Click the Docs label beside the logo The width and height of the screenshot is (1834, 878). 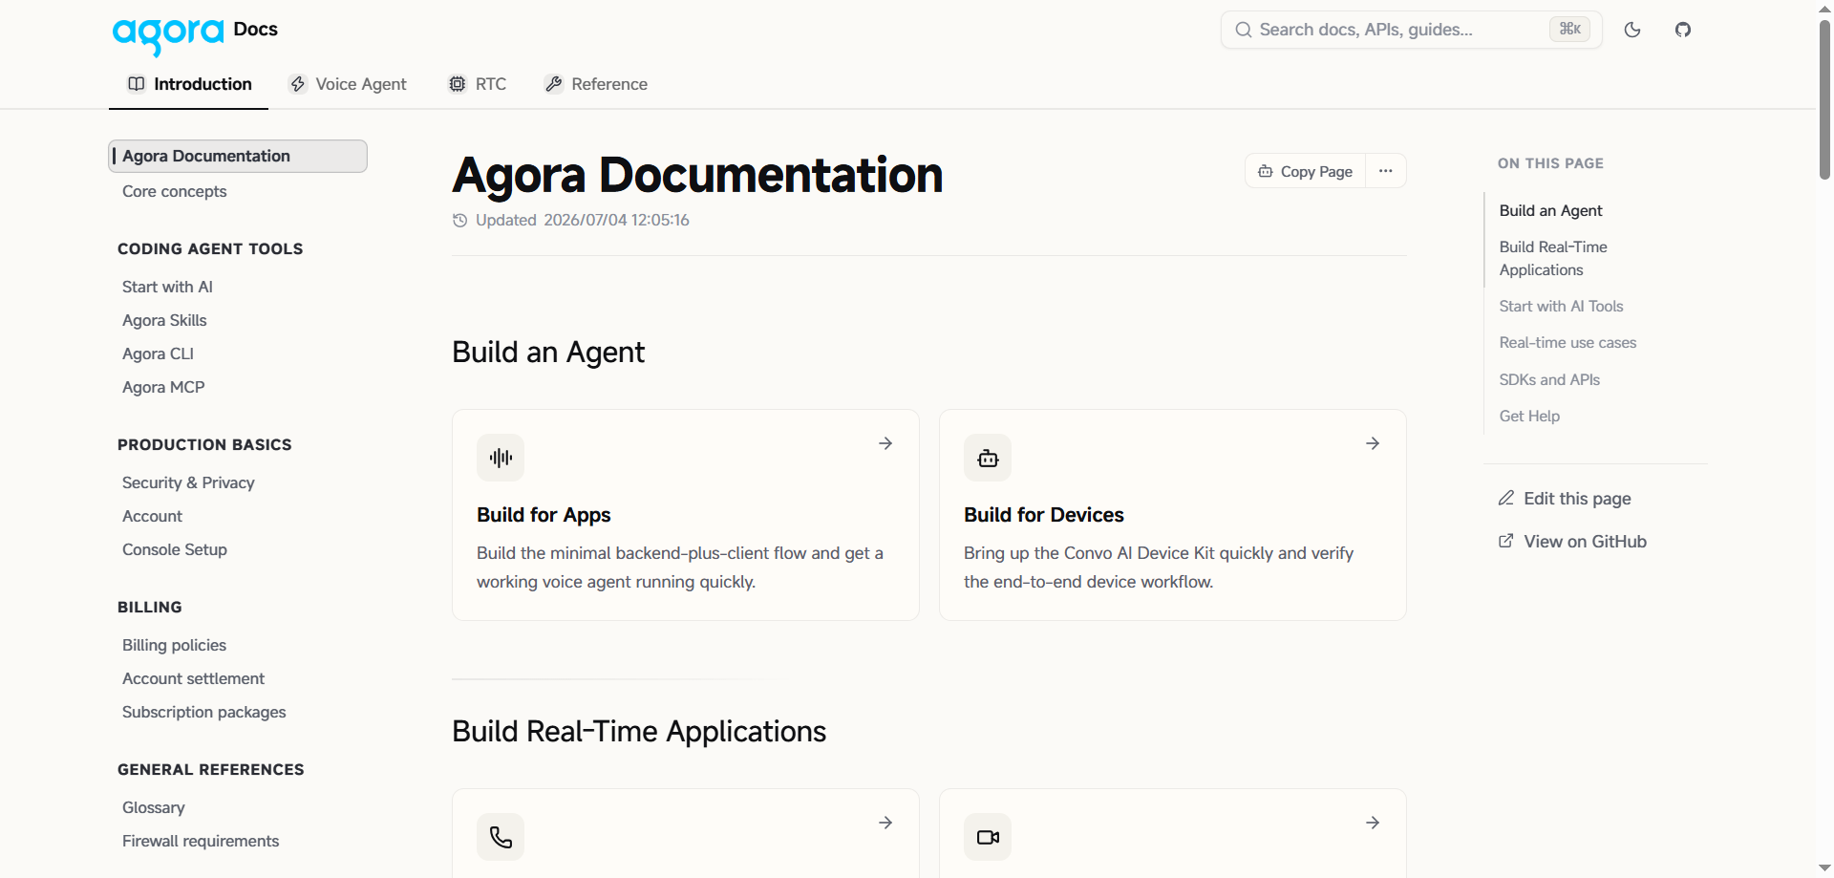256,30
